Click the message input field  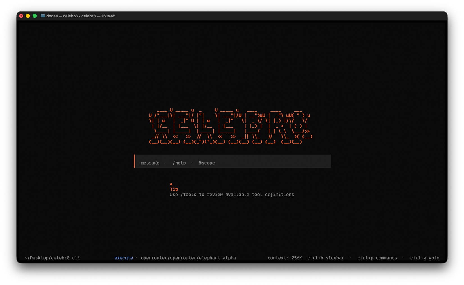point(233,161)
